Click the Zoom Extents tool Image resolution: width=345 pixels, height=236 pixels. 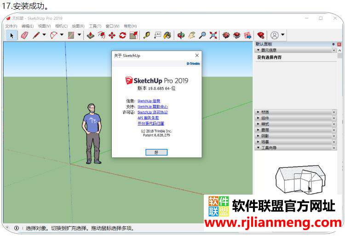pyautogui.click(x=213, y=35)
